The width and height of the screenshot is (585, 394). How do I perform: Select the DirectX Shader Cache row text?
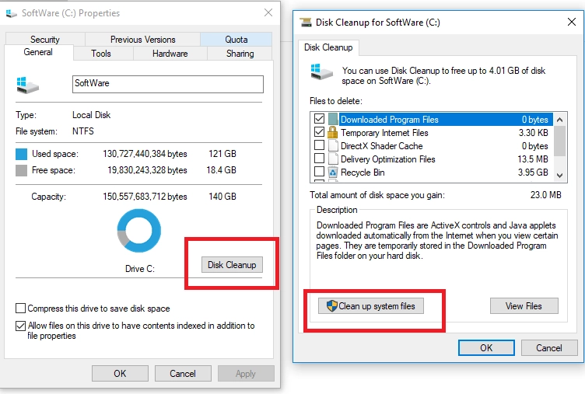(x=381, y=146)
